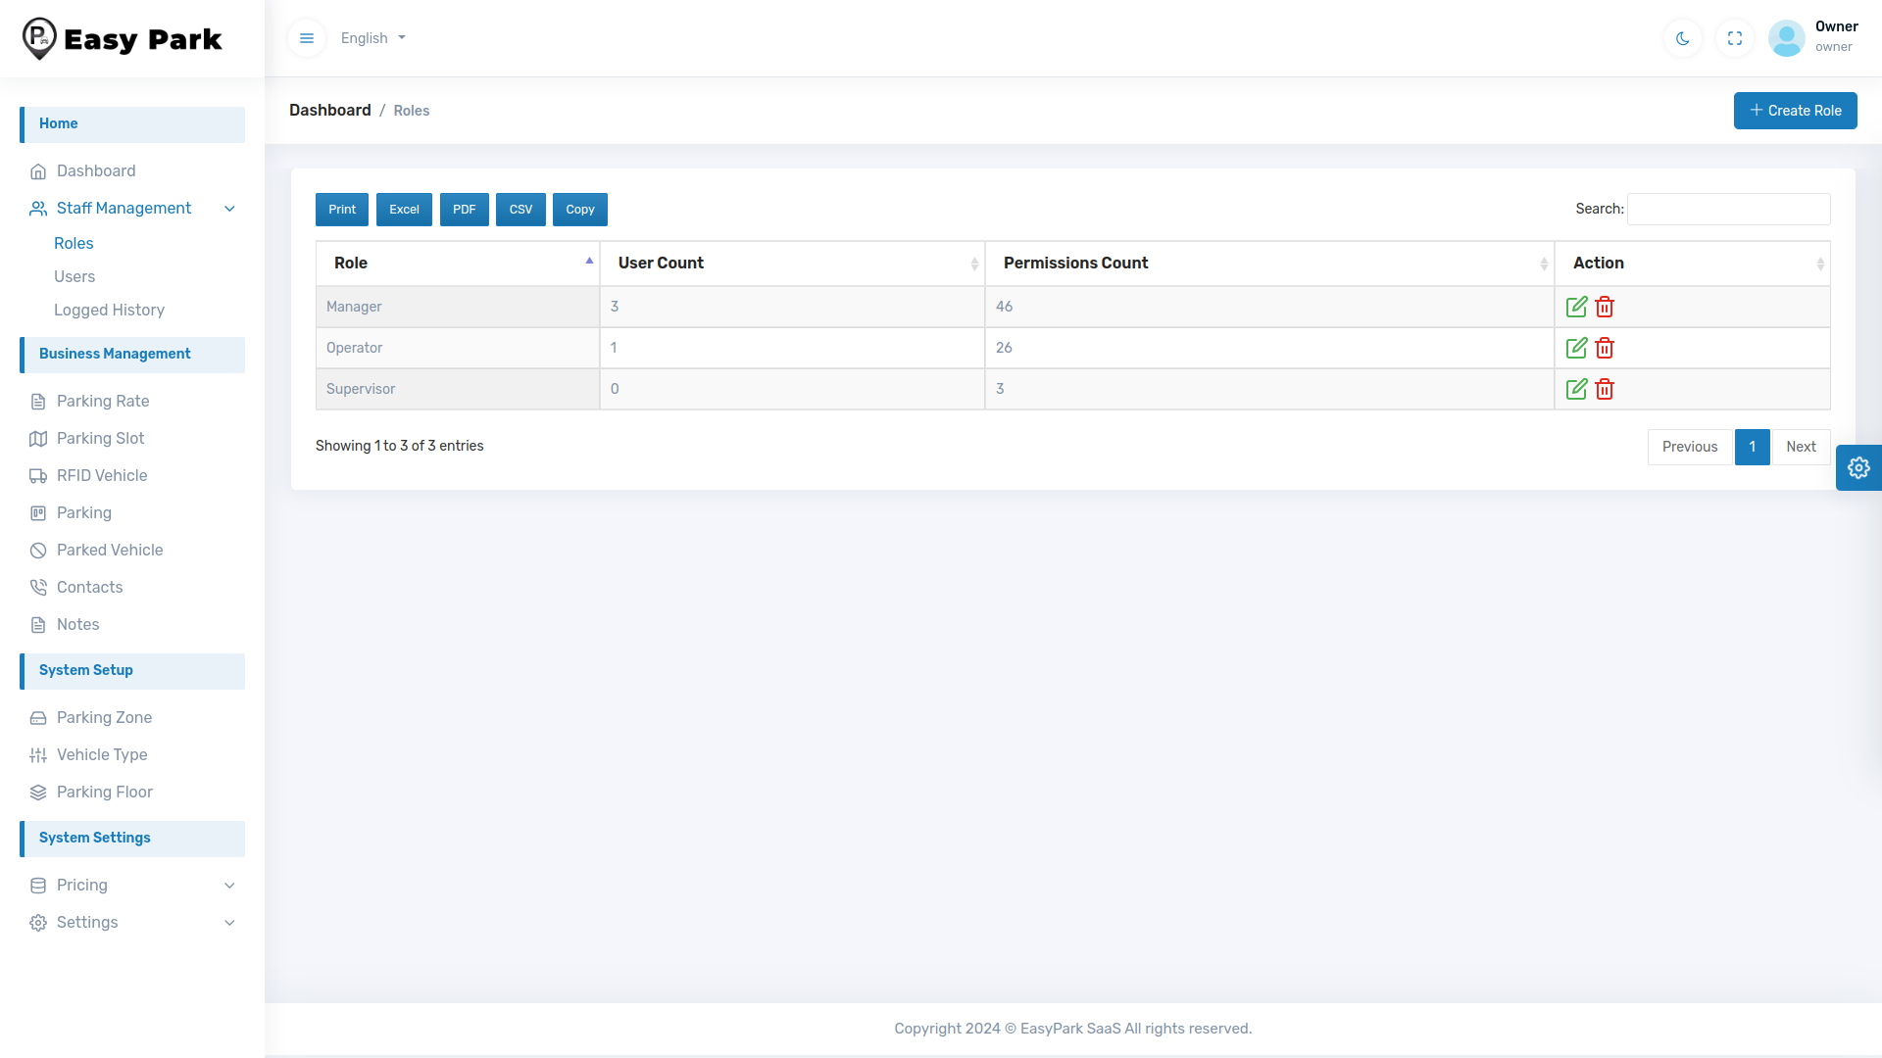Export the roles table to PDF
1882x1058 pixels.
click(x=464, y=209)
